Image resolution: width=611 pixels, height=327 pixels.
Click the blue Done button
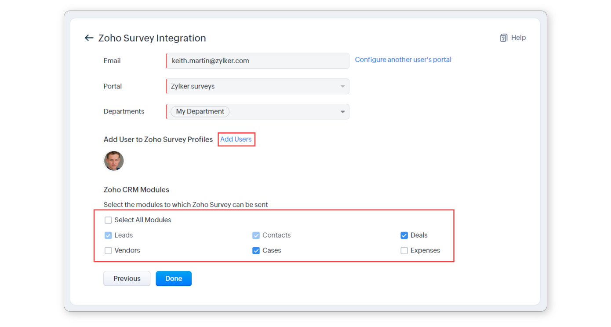pyautogui.click(x=174, y=278)
